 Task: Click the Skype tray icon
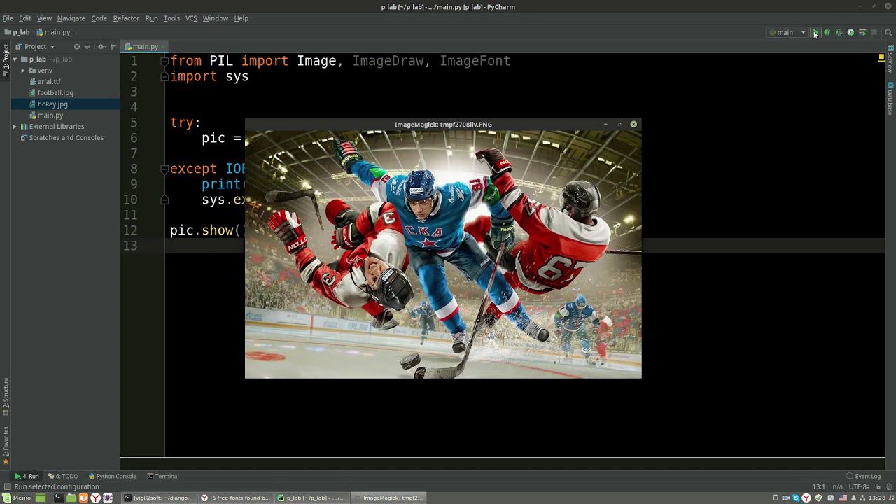coord(796,498)
